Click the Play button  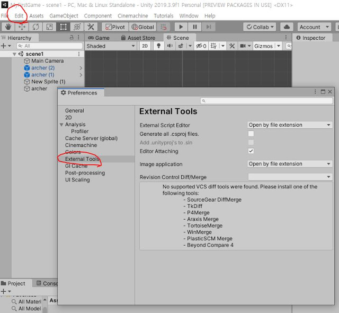tap(181, 27)
